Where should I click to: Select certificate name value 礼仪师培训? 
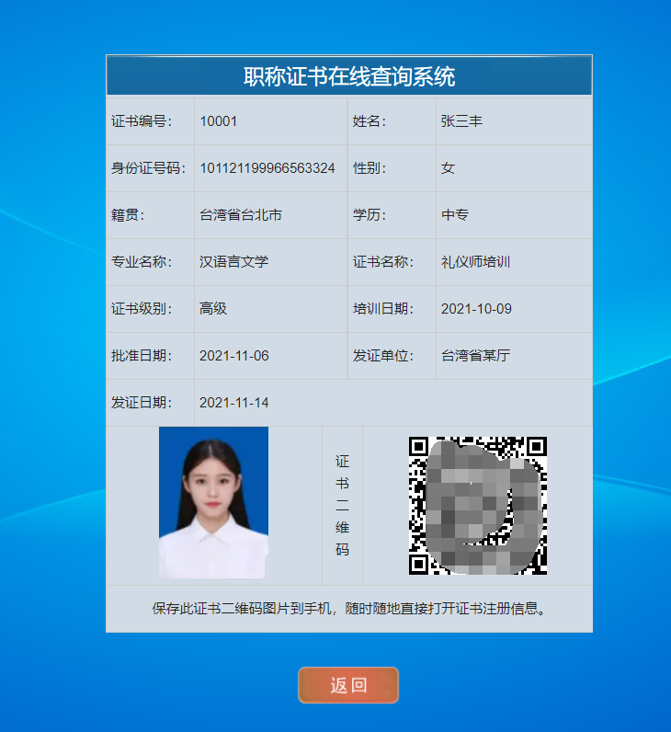pos(475,261)
